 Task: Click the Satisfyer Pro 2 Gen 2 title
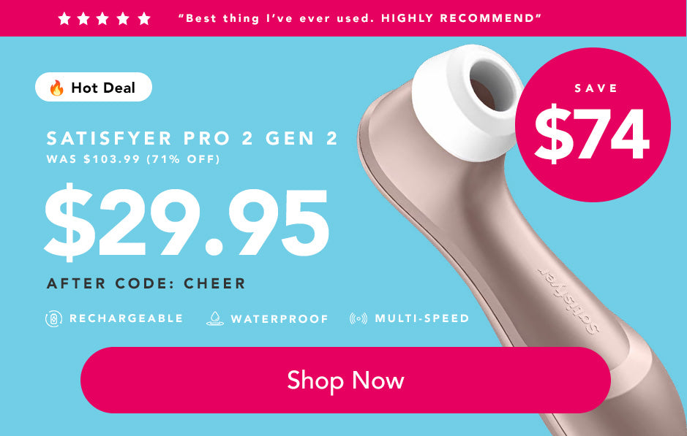click(192, 138)
